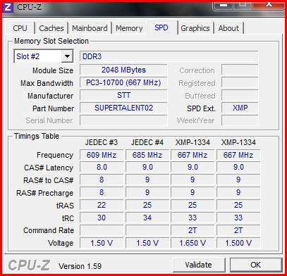Click the Timings Table group title

click(37, 136)
